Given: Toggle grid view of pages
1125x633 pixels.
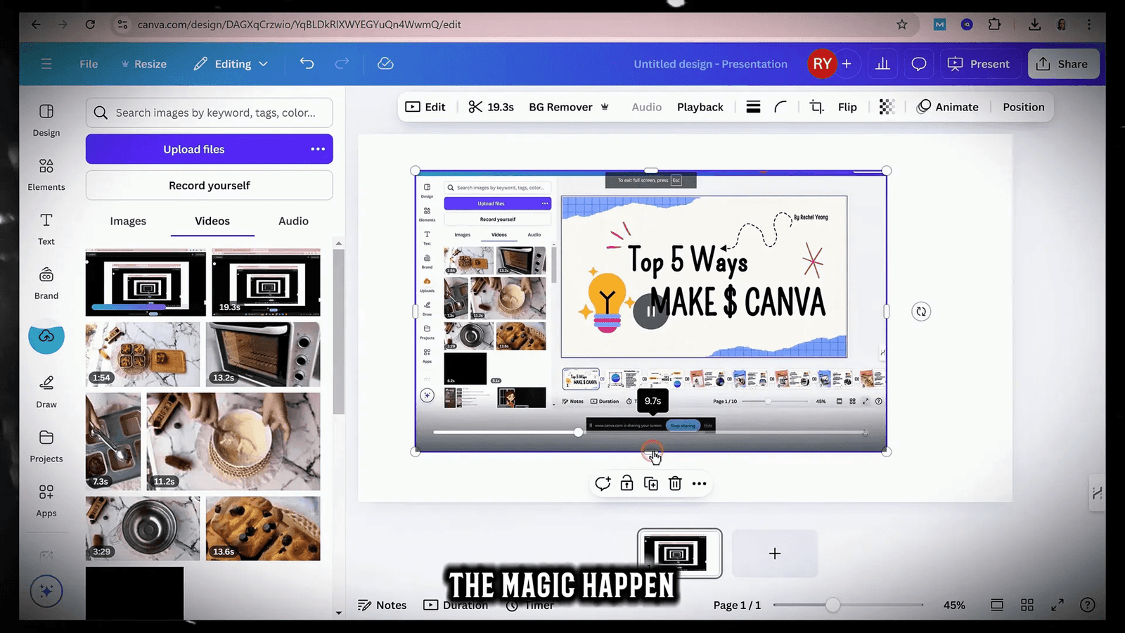Looking at the screenshot, I should [1027, 605].
